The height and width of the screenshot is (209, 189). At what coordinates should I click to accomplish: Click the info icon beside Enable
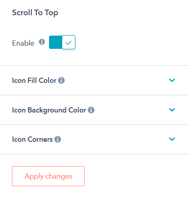(x=42, y=42)
